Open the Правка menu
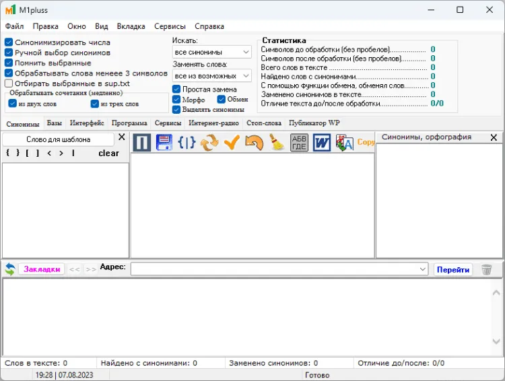This screenshot has height=381, width=505. 45,26
